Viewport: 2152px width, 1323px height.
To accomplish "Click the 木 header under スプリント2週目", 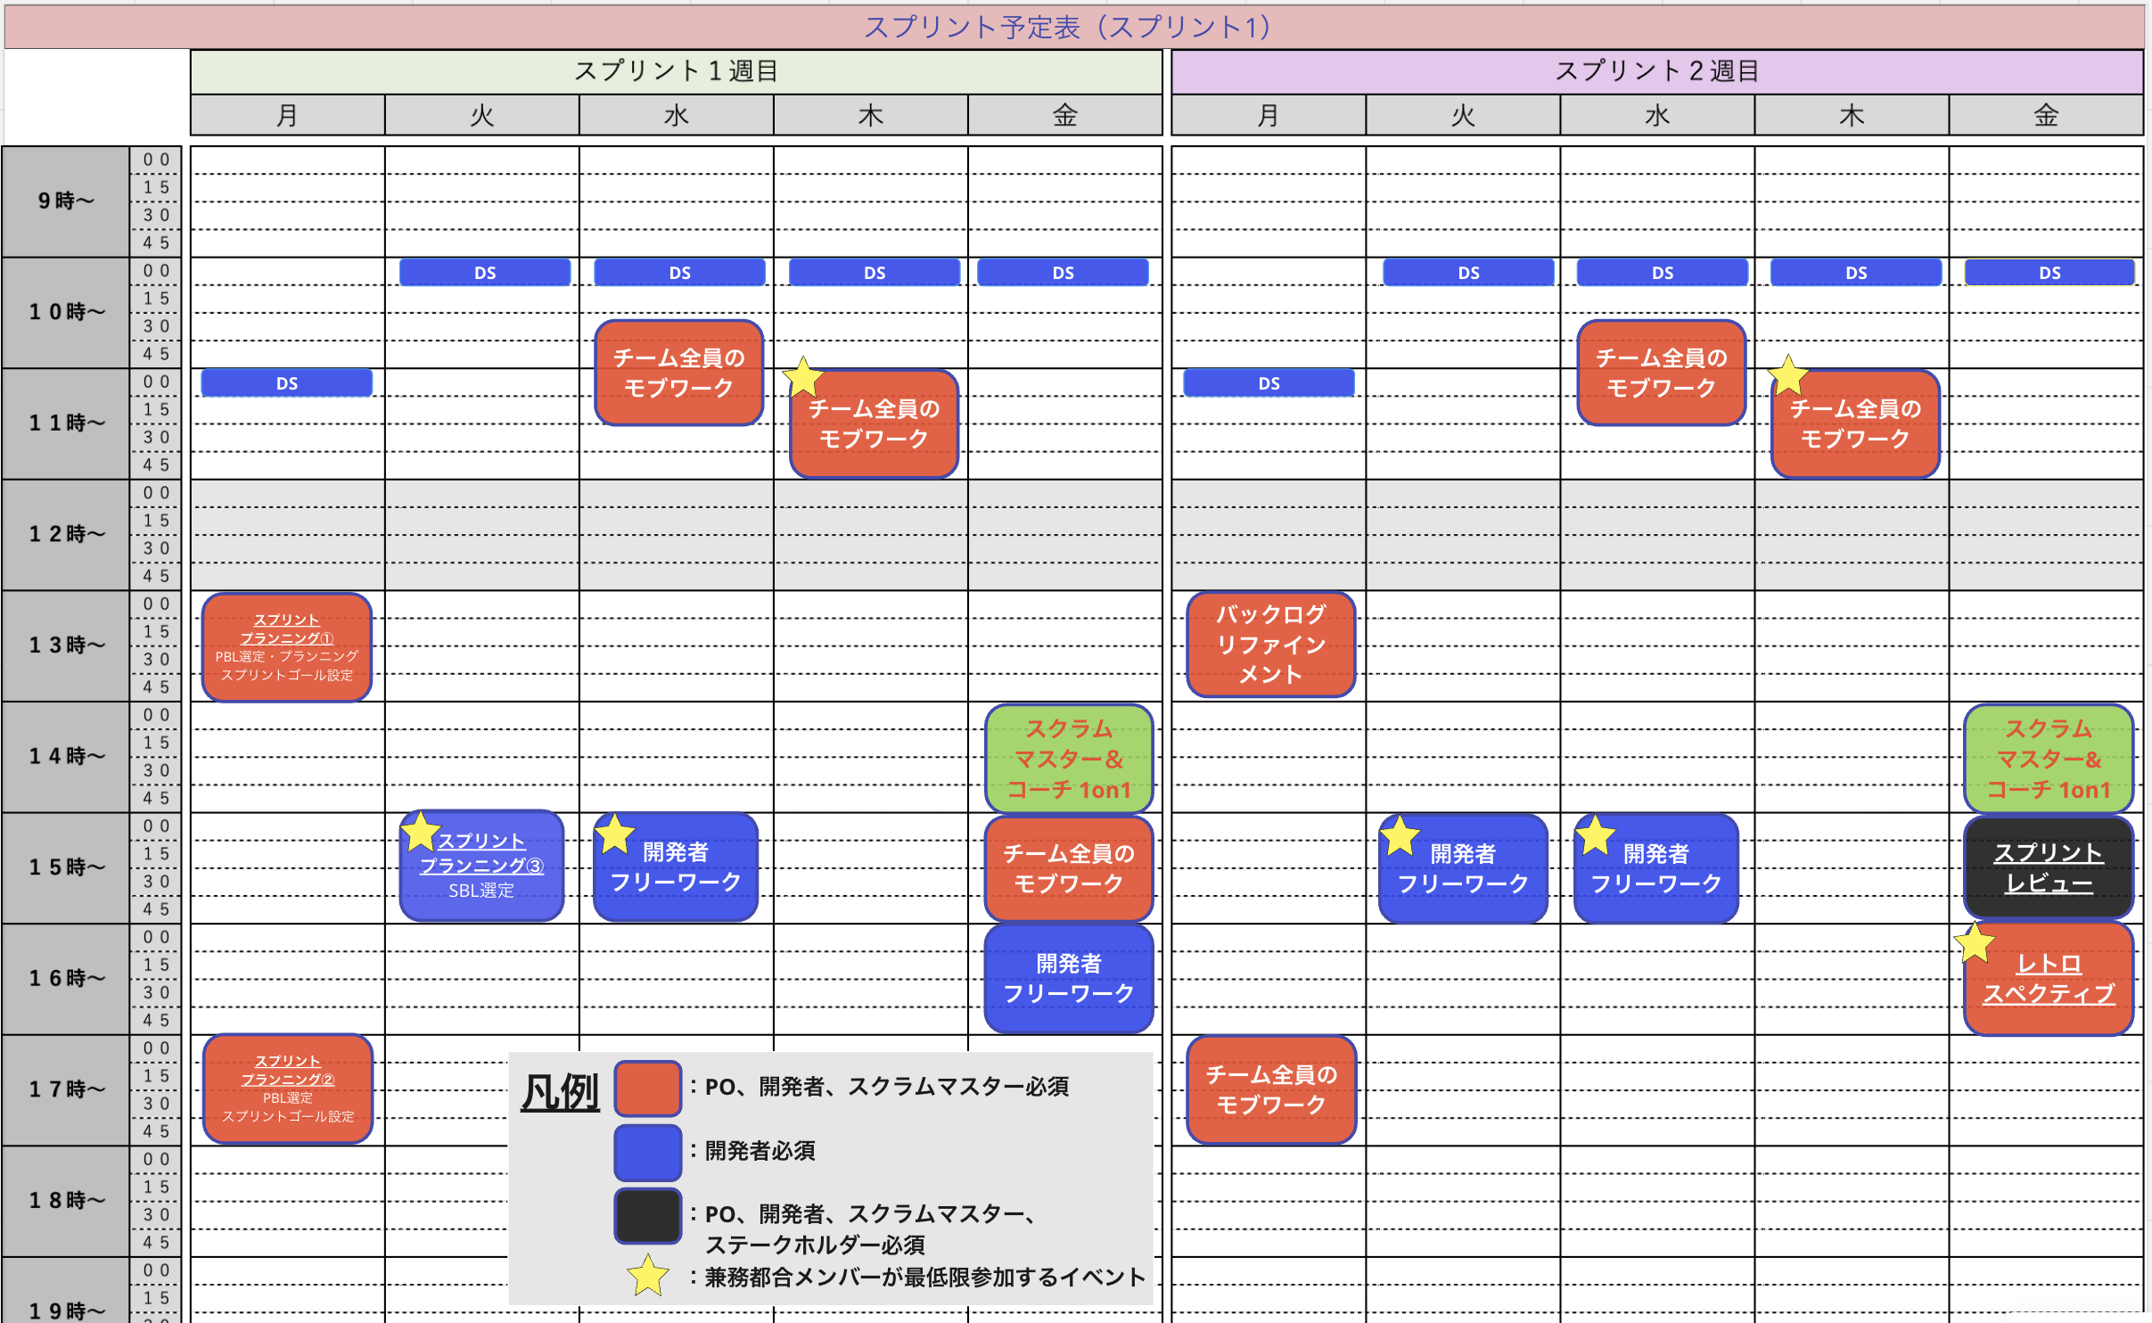I will click(1852, 115).
